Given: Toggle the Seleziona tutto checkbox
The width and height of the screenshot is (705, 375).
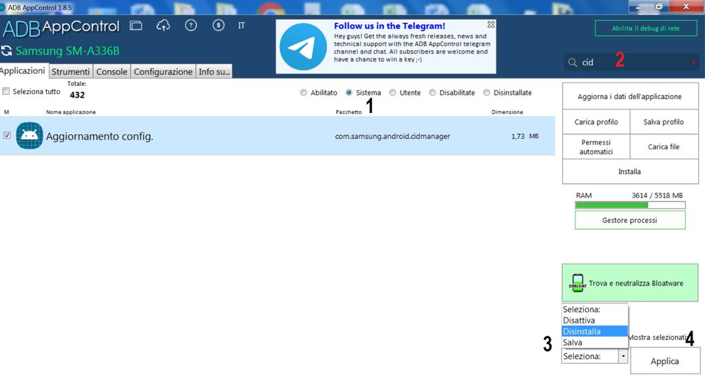Looking at the screenshot, I should 6,91.
